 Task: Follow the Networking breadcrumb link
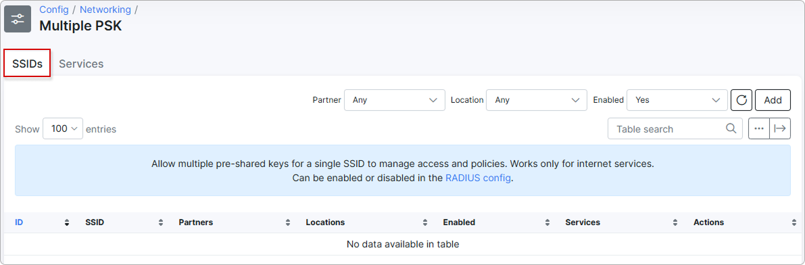tap(105, 9)
